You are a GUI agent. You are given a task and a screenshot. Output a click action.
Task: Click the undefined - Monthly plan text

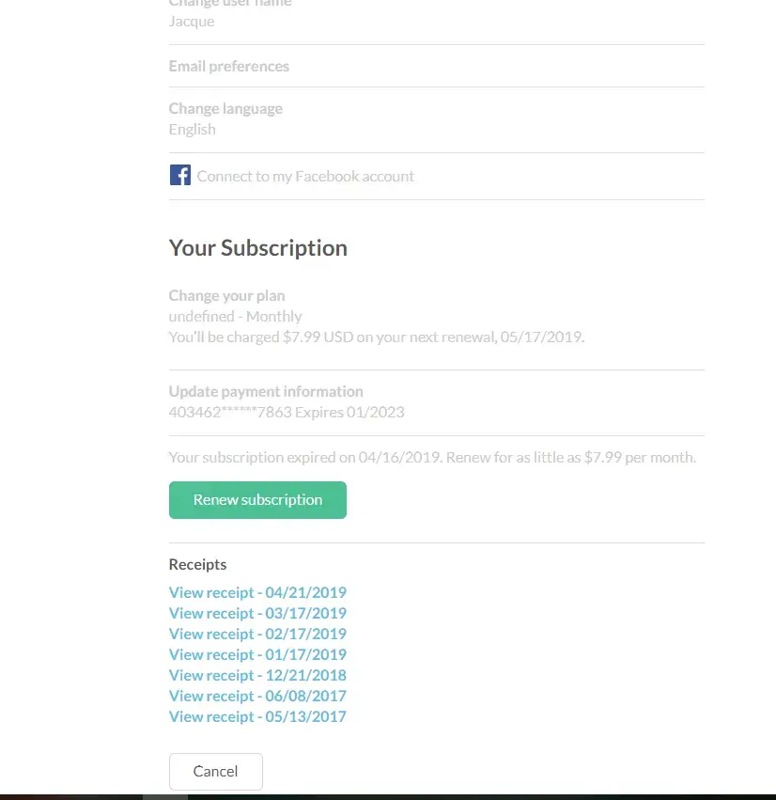point(236,316)
